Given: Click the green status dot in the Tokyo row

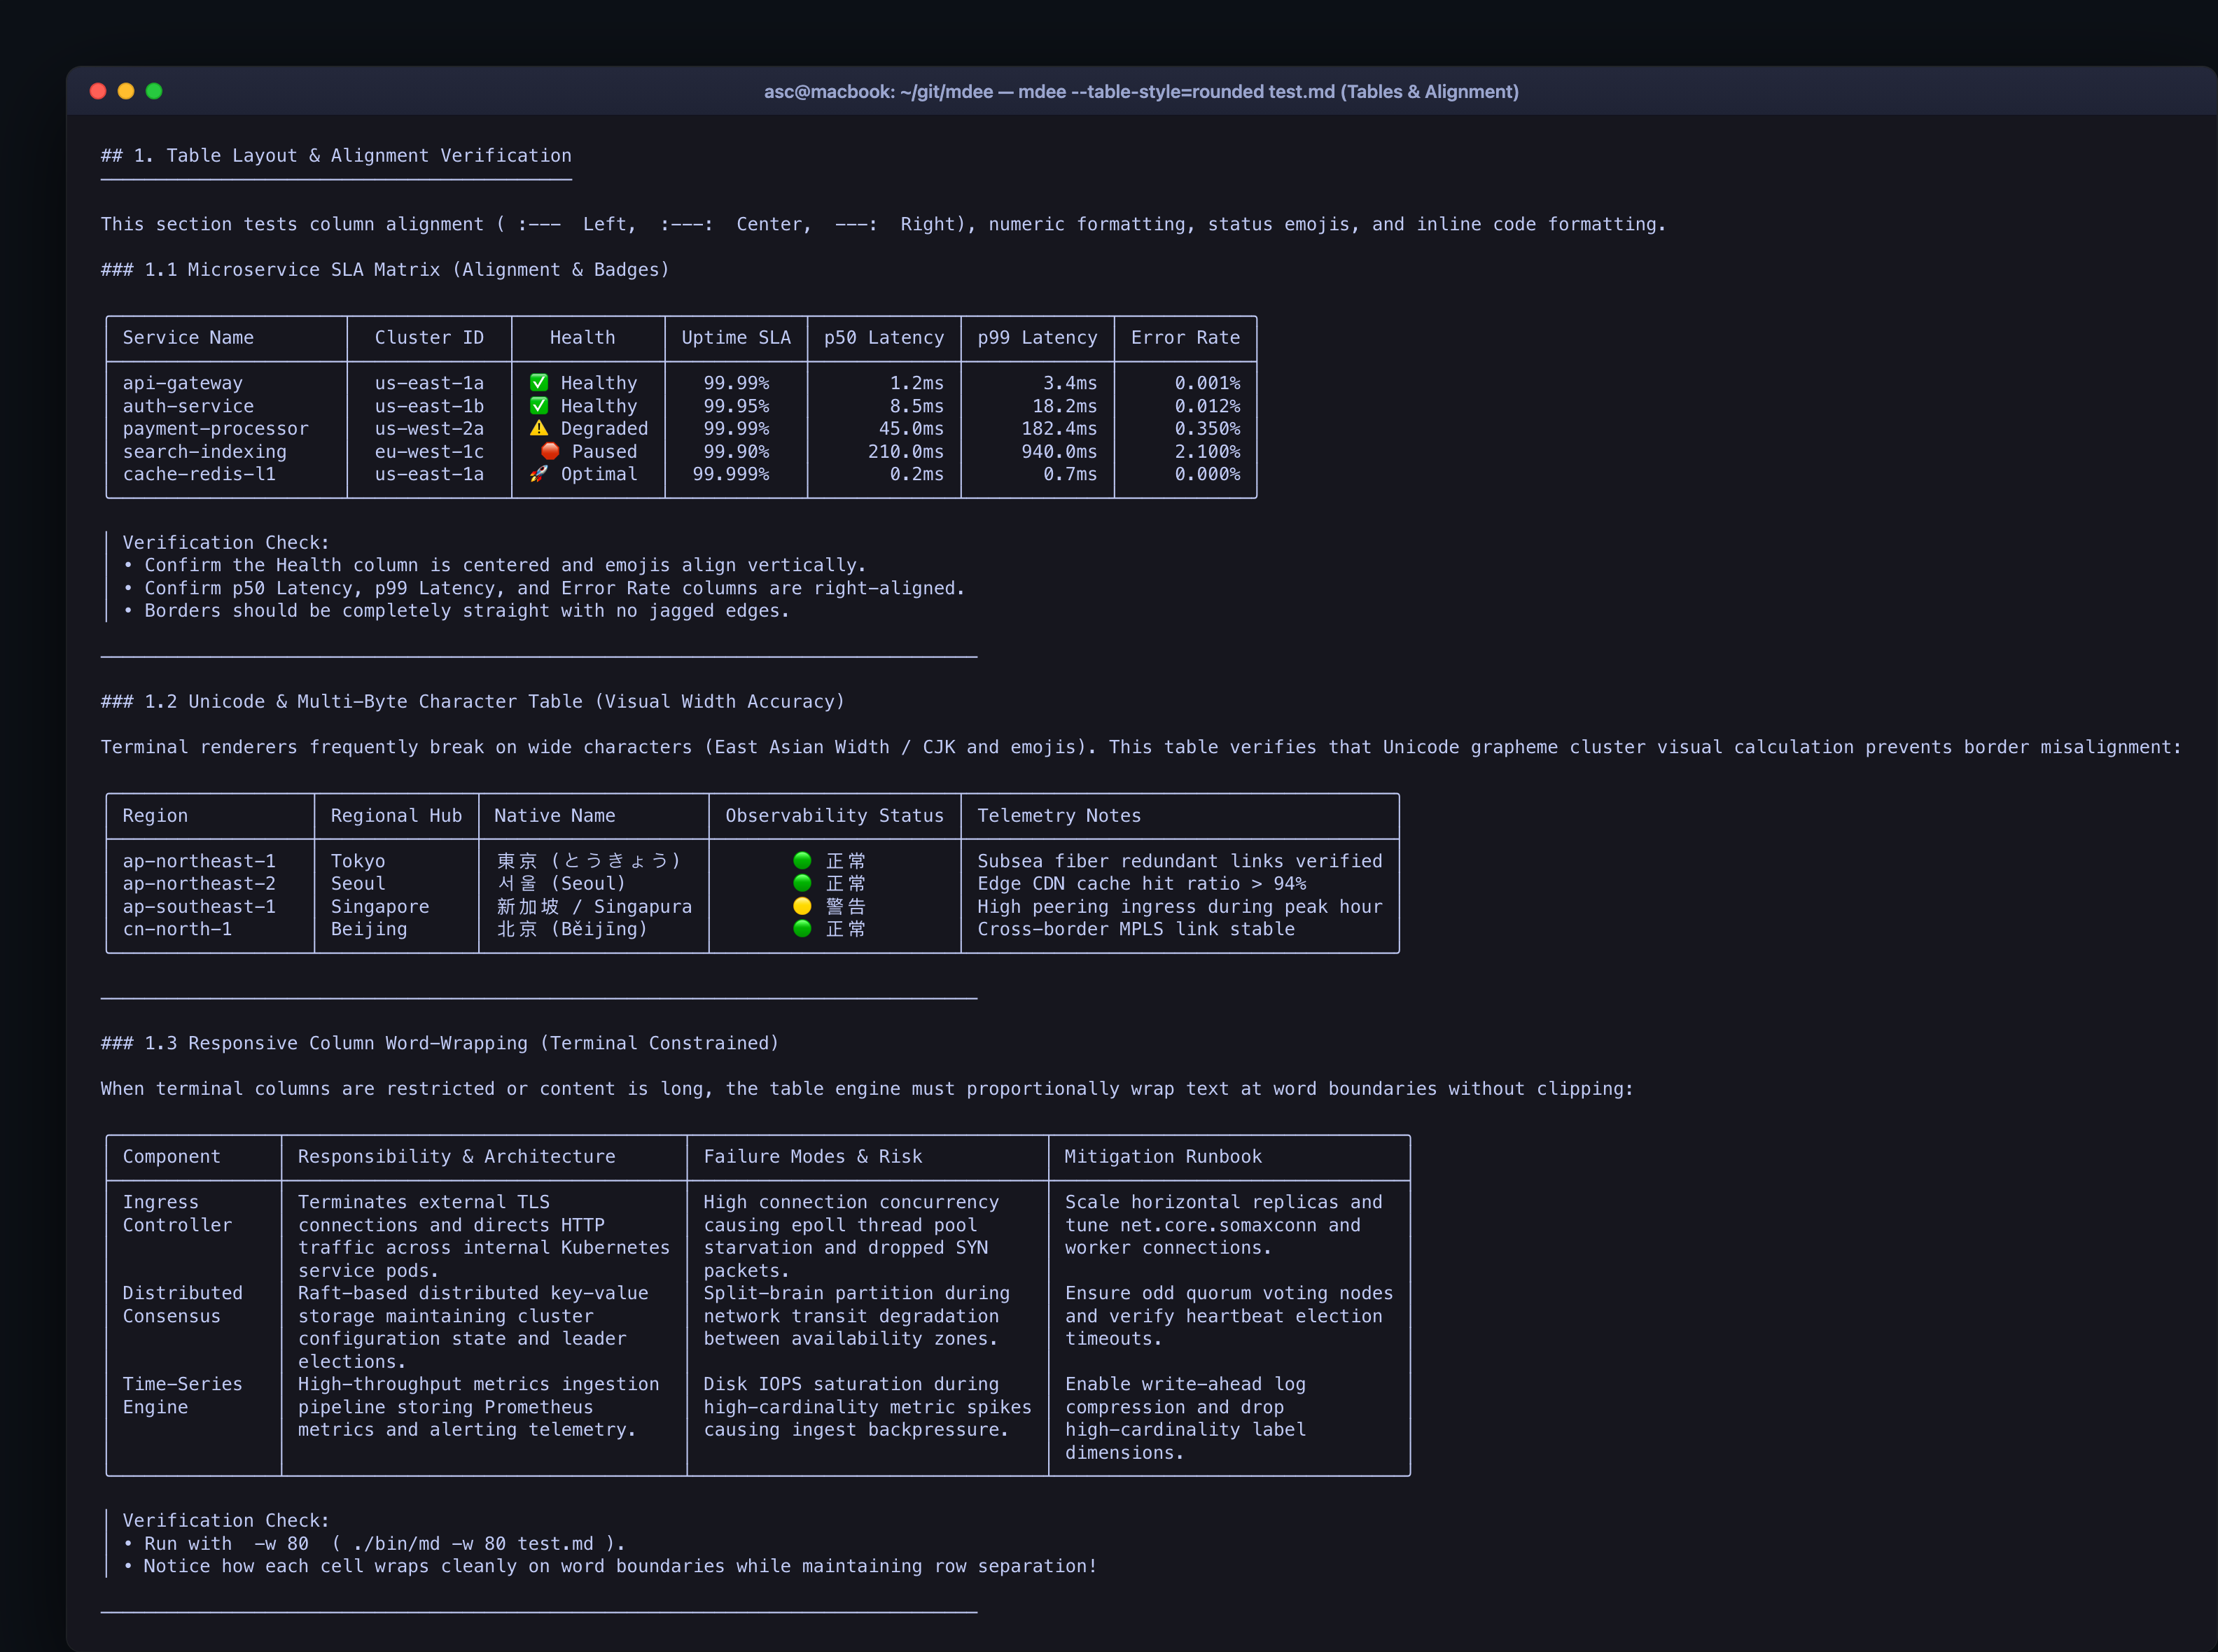Looking at the screenshot, I should pyautogui.click(x=802, y=861).
